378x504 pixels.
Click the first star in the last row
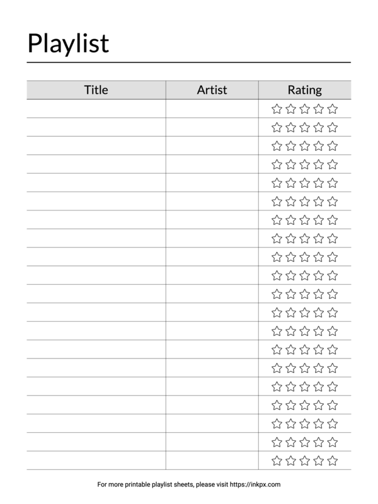[x=277, y=461]
